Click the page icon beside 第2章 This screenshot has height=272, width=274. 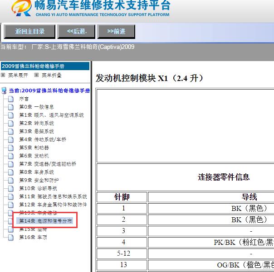pos(10,123)
